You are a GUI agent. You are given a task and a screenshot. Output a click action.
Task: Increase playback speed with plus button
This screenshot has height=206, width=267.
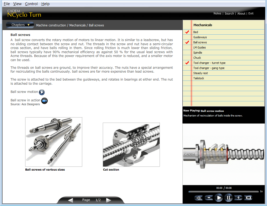pos(238,198)
